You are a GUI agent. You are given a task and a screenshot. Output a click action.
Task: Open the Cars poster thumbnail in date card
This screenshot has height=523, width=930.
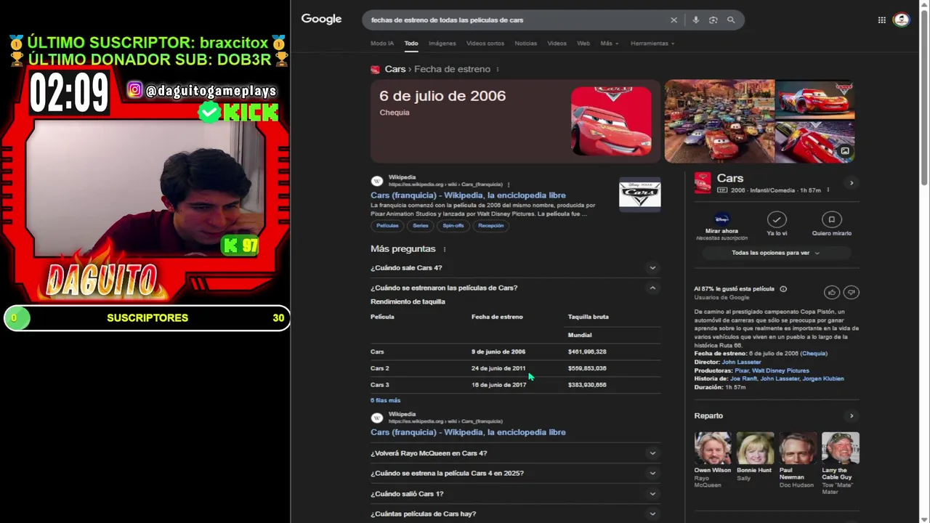(611, 121)
